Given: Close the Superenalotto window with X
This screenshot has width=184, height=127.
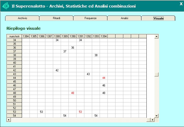Looking at the screenshot, I should coord(181,4).
